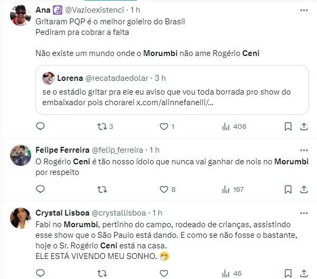Open more options on Crystal Lisboa's tweet

pyautogui.click(x=304, y=212)
